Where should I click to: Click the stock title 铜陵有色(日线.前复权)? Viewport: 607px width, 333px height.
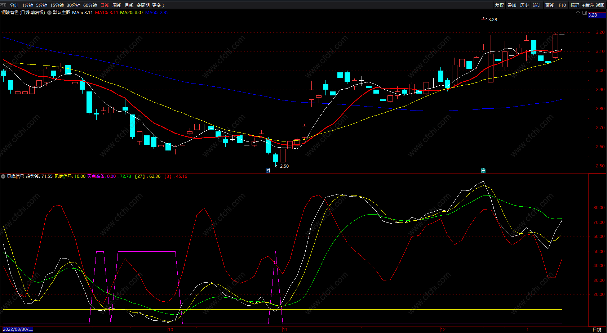(x=23, y=13)
